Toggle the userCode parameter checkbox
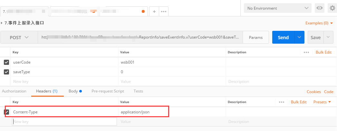The image size is (337, 131). coord(6,62)
